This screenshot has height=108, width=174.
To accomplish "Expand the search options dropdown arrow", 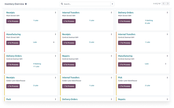I will pos(112,4).
